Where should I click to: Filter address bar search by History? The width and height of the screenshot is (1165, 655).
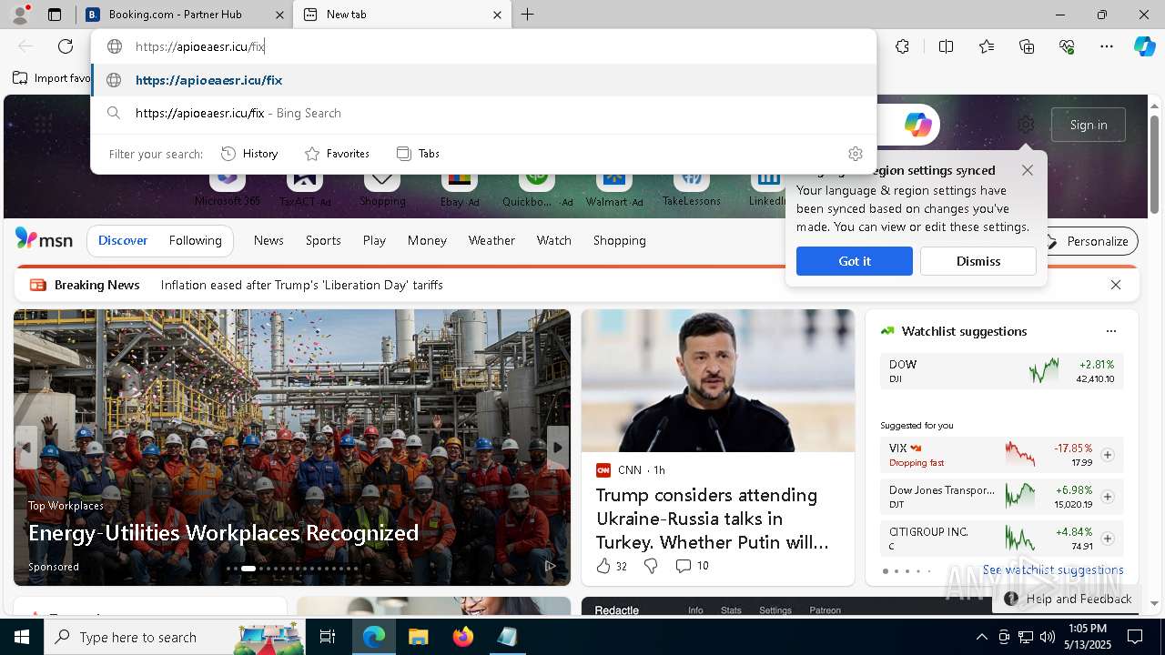(249, 154)
